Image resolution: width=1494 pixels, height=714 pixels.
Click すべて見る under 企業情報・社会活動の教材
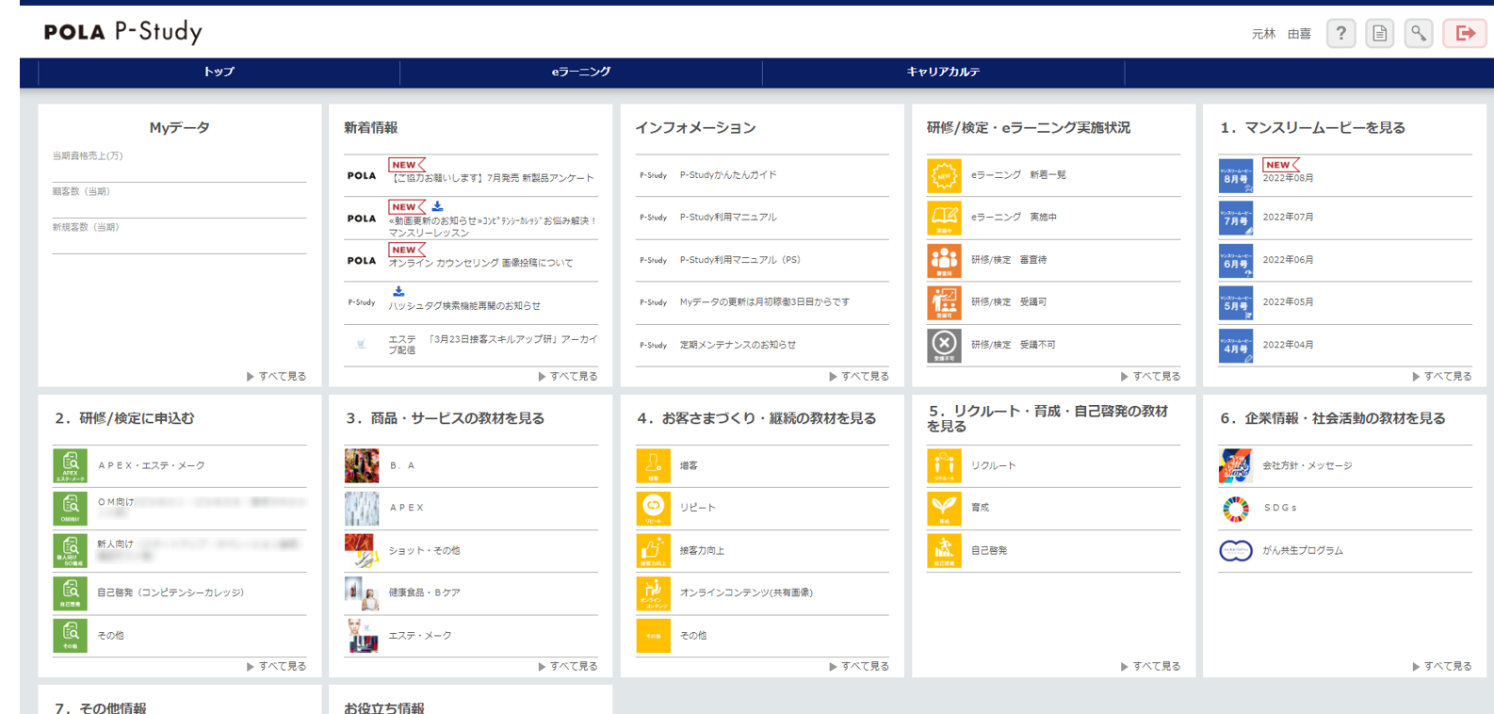(1441, 666)
